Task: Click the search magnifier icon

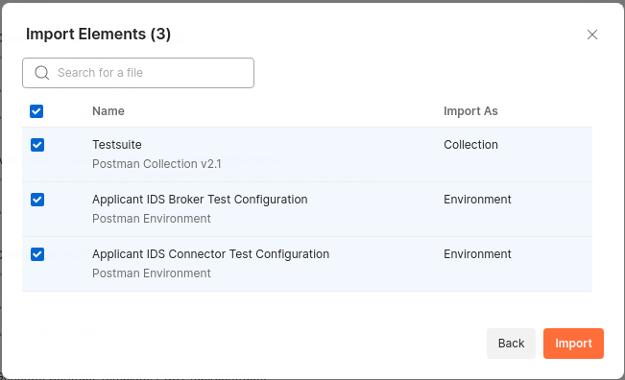Action: point(42,73)
